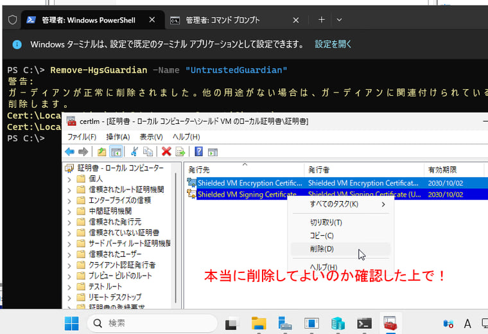The image size is (488, 334).
Task: Click the IME 'A' indicator in tray
Action: [467, 324]
